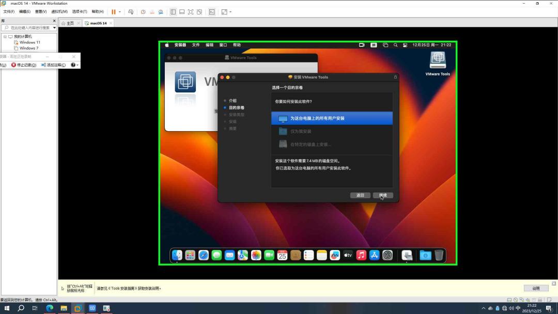Open the library search dropdown arrow
558x314 pixels.
click(x=54, y=27)
